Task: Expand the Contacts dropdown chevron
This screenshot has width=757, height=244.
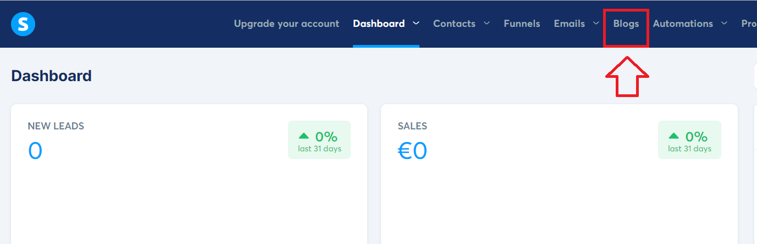Action: (x=487, y=24)
